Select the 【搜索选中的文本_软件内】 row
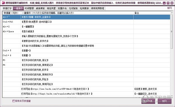Screen dimensions: 175x107 (86, 41)
